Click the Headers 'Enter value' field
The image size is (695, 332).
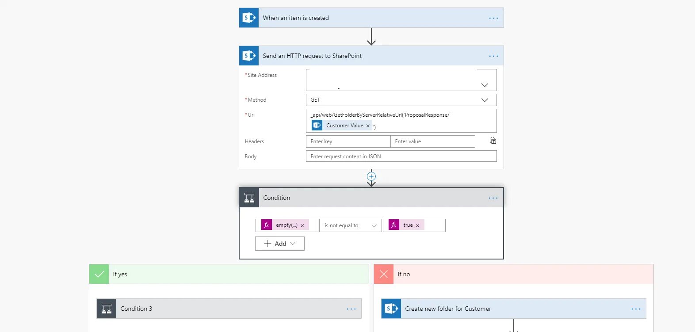[x=433, y=141]
